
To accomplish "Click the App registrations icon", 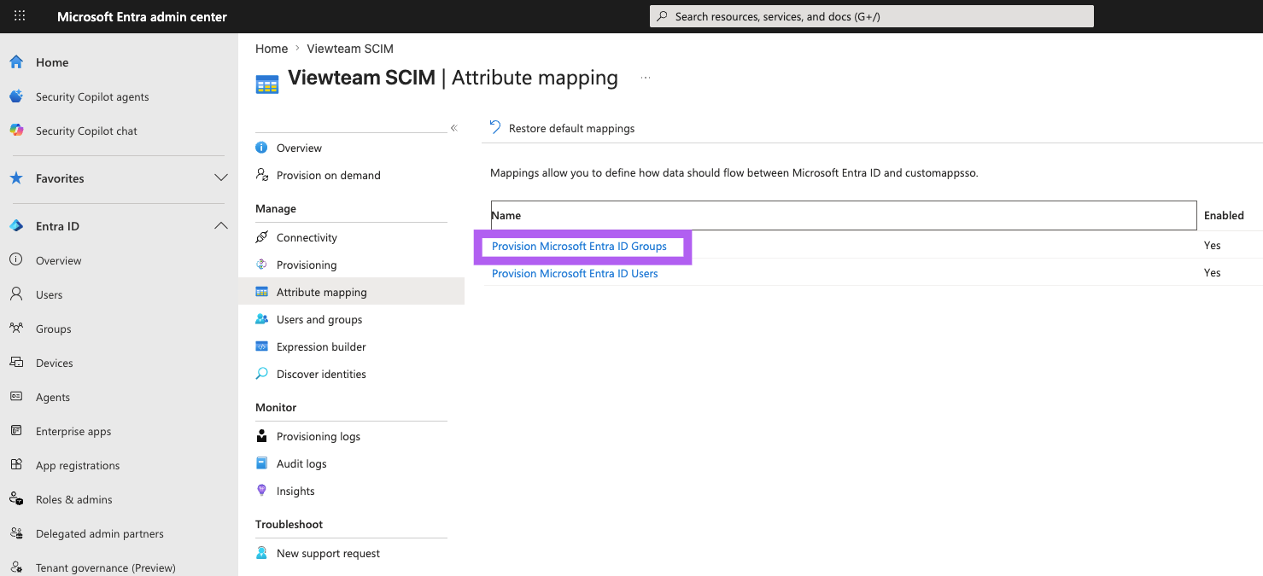I will click(x=16, y=465).
